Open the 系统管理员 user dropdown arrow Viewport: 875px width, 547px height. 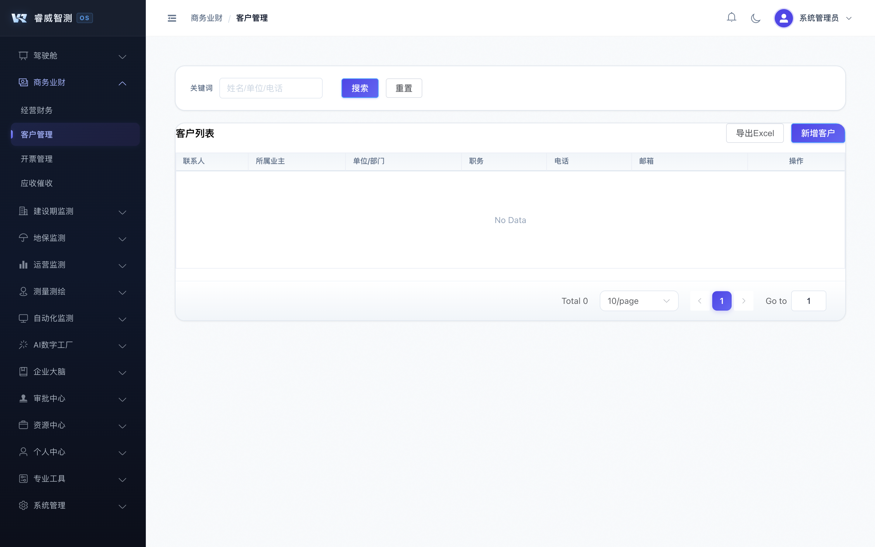tap(849, 18)
